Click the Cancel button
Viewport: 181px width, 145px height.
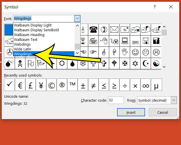[x=163, y=112]
